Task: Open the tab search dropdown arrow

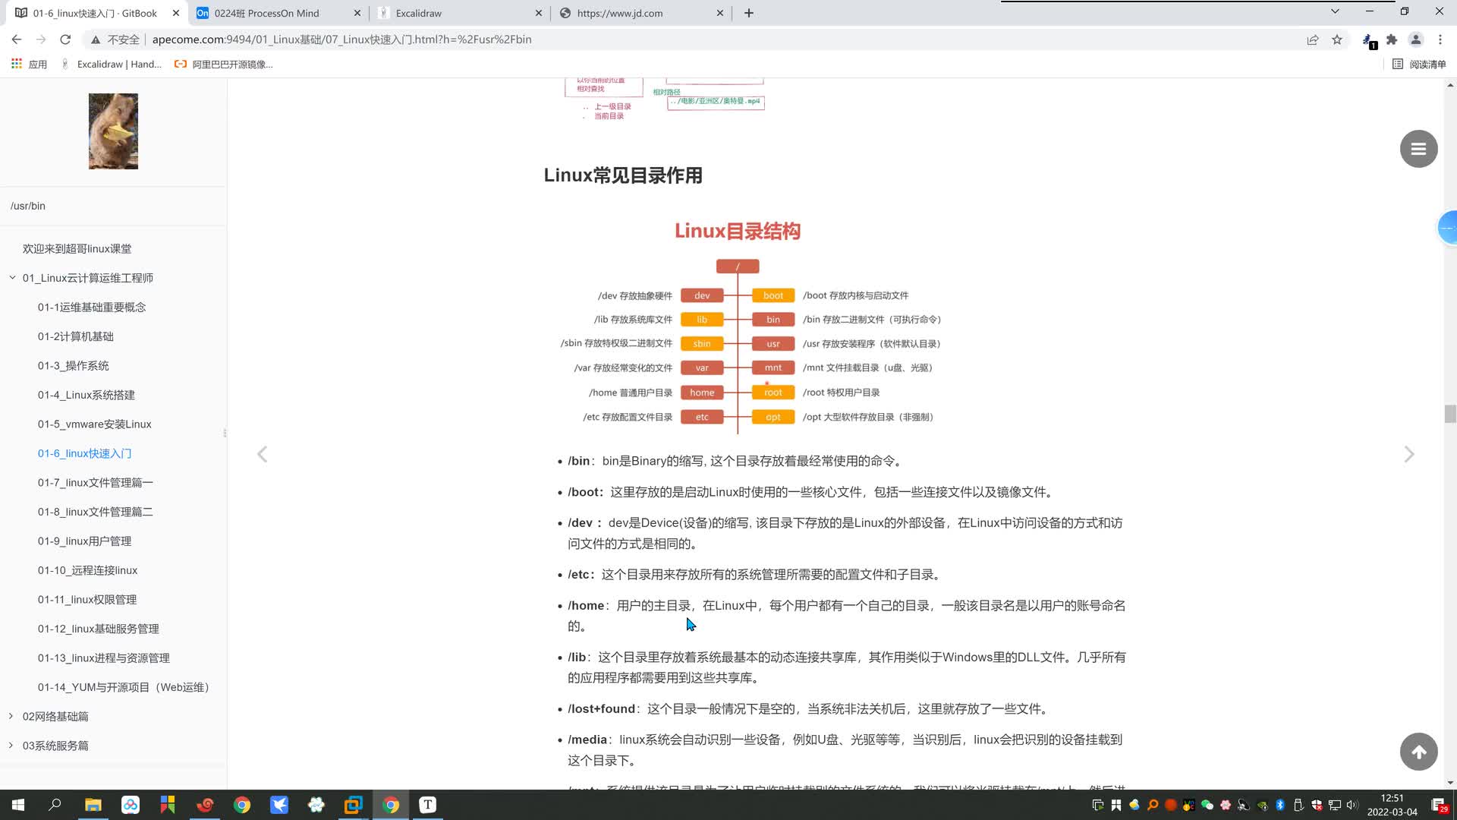Action: click(1335, 11)
